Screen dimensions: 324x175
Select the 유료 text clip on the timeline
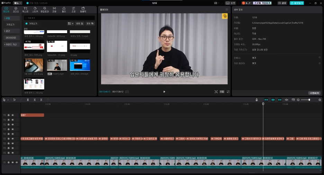32,115
